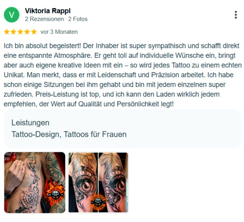Click the second yellow rating star

13,32
